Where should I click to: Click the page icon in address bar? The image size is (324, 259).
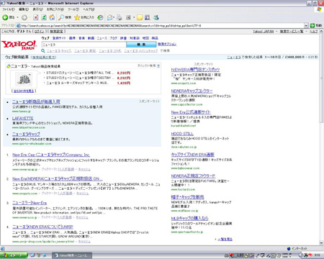point(19,25)
